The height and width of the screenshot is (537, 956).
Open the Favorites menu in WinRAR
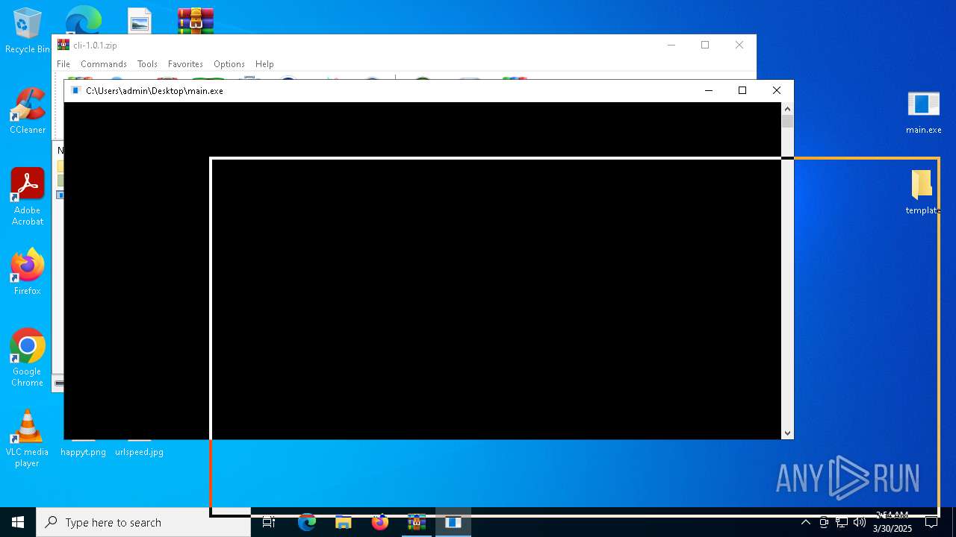click(x=185, y=64)
